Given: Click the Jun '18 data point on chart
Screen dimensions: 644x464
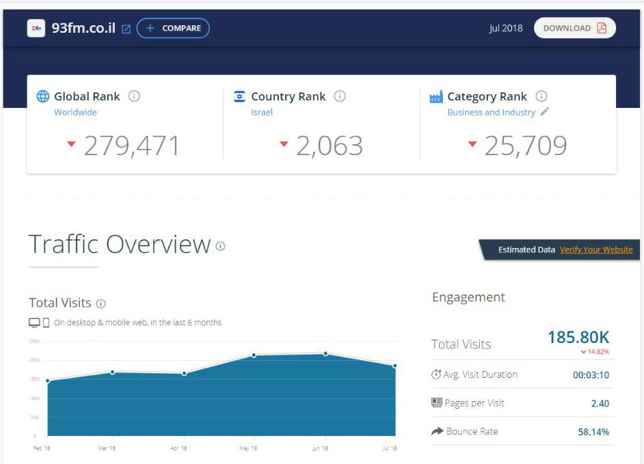Looking at the screenshot, I should click(325, 353).
